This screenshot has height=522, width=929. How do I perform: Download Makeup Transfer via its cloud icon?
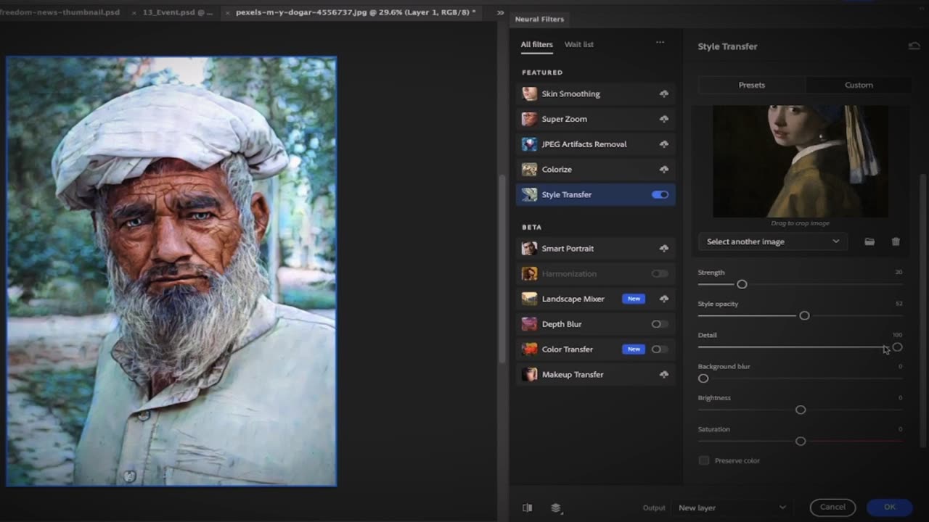[663, 375]
